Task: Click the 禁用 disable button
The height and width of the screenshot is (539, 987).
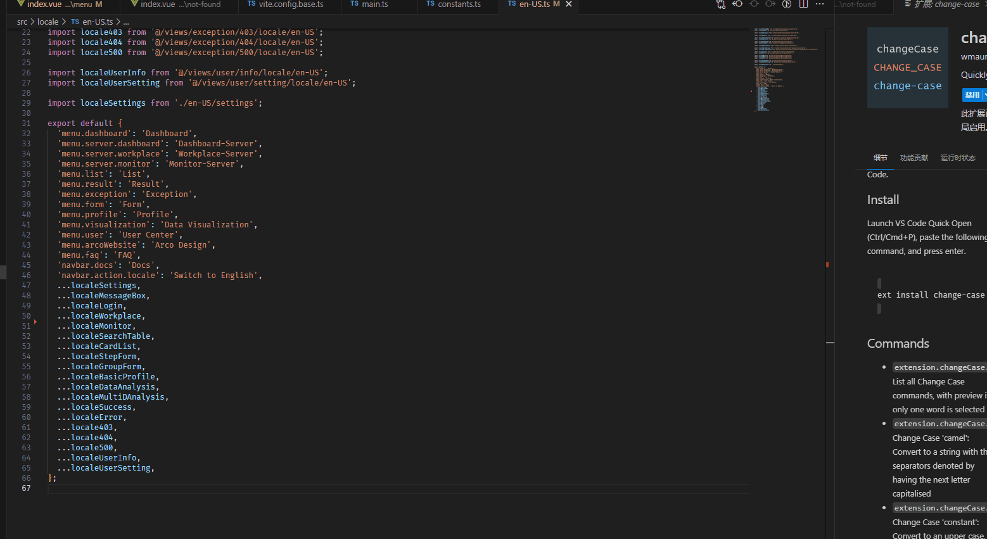Action: point(972,95)
